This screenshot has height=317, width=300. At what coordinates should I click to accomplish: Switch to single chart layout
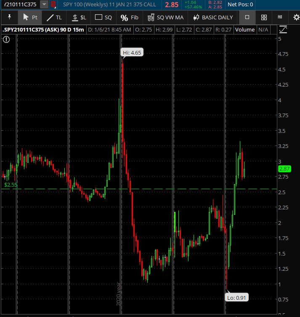(247, 17)
